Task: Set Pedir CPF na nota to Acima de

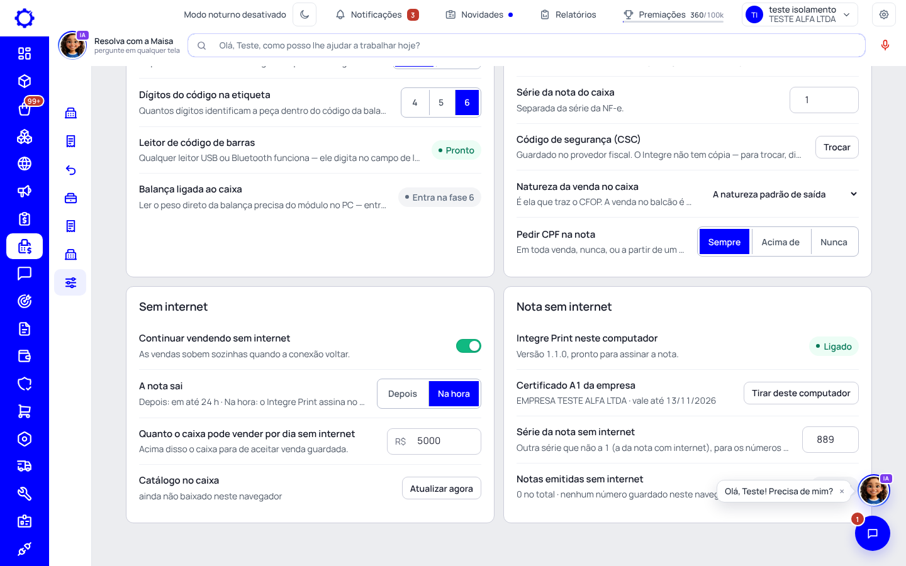Action: [x=780, y=242]
